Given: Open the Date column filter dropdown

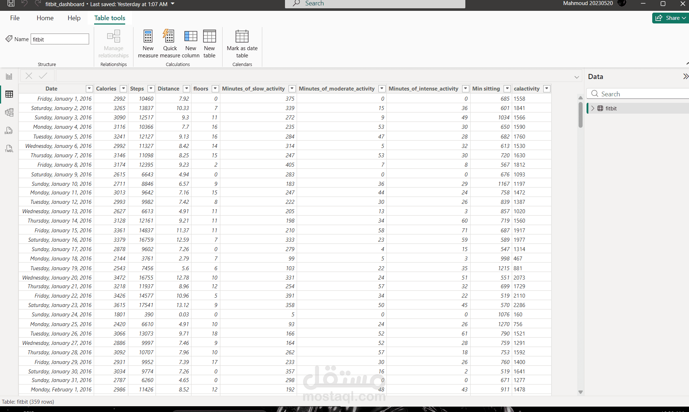Looking at the screenshot, I should (89, 89).
